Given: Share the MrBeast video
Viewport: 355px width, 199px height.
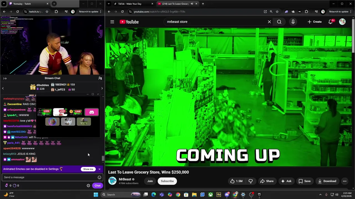Looking at the screenshot, I should tap(267, 181).
